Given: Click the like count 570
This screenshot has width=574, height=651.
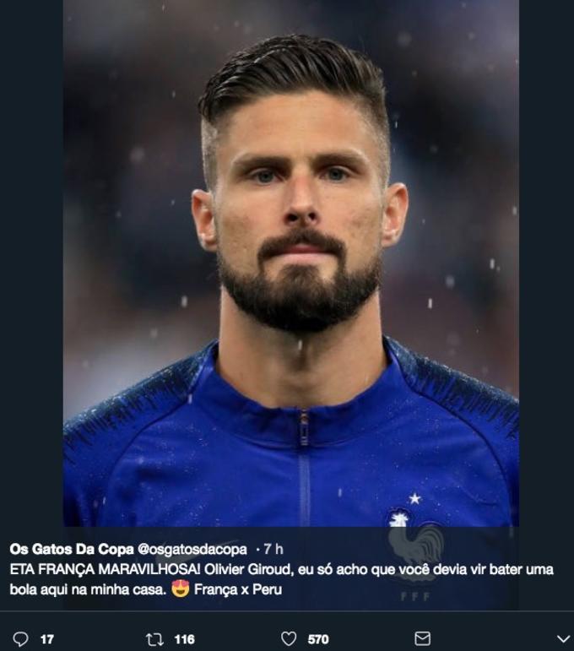Looking at the screenshot, I should point(318,639).
